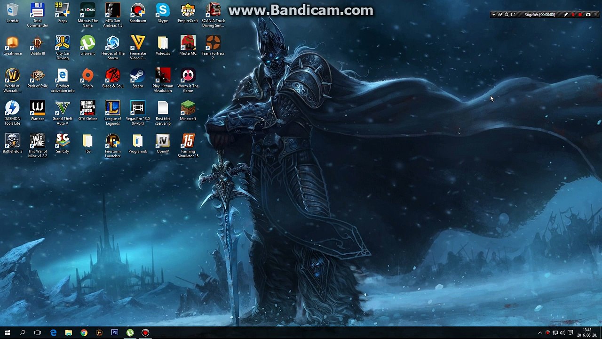Select the Bandicam desktop shortcut
The height and width of the screenshot is (339, 602).
tap(138, 13)
